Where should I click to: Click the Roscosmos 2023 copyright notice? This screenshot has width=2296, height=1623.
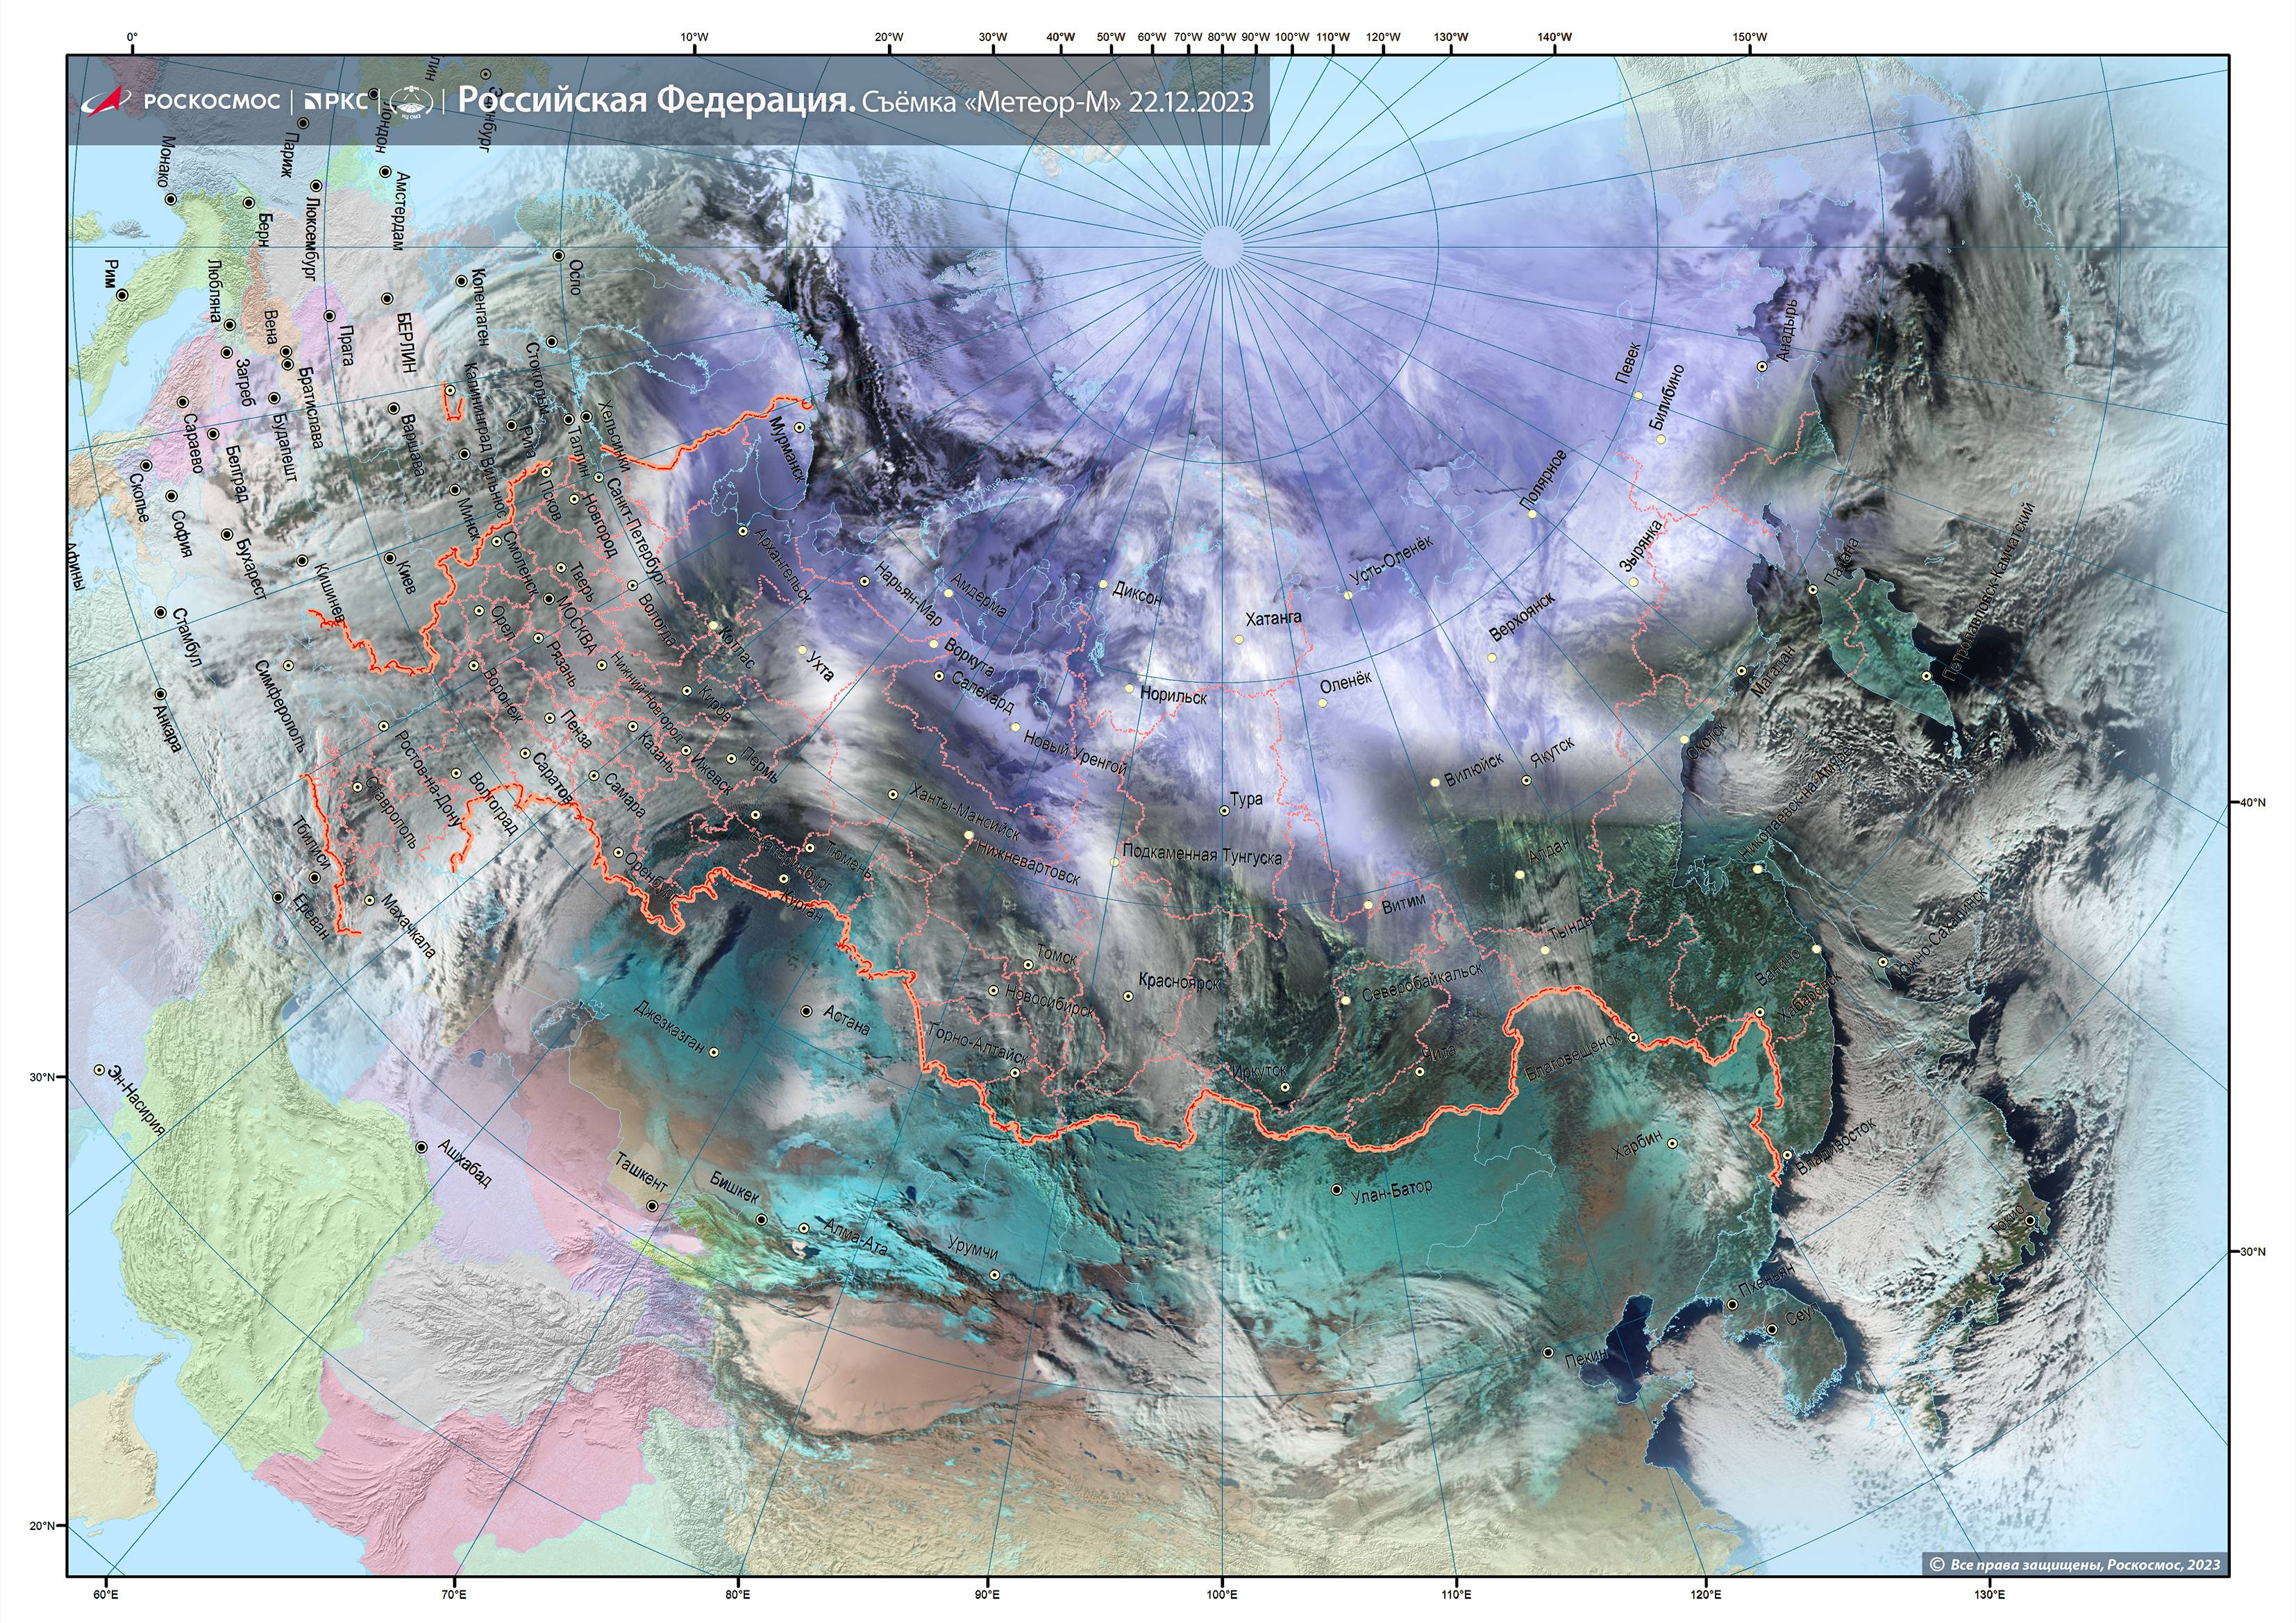click(x=2075, y=1564)
